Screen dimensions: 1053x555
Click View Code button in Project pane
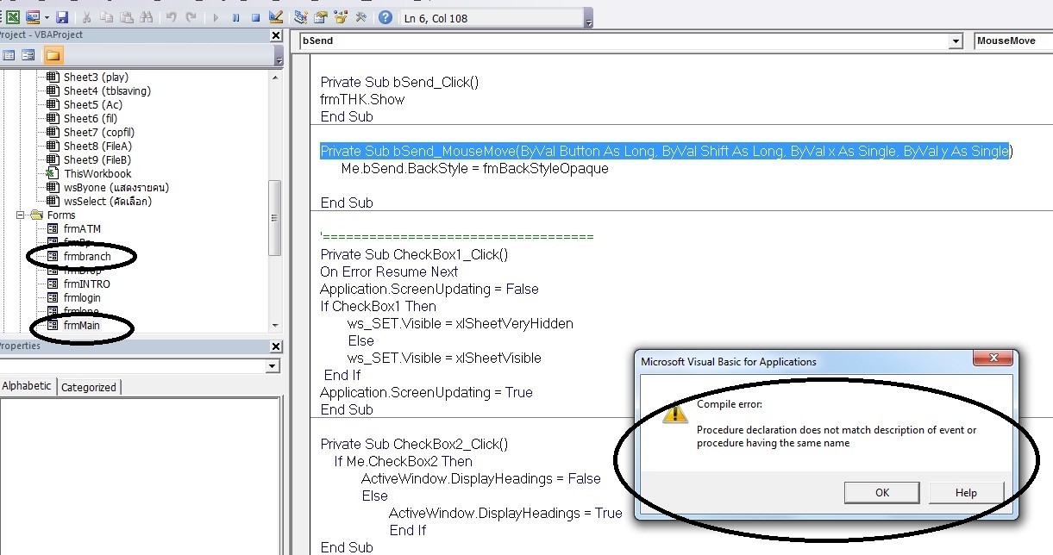coord(9,55)
